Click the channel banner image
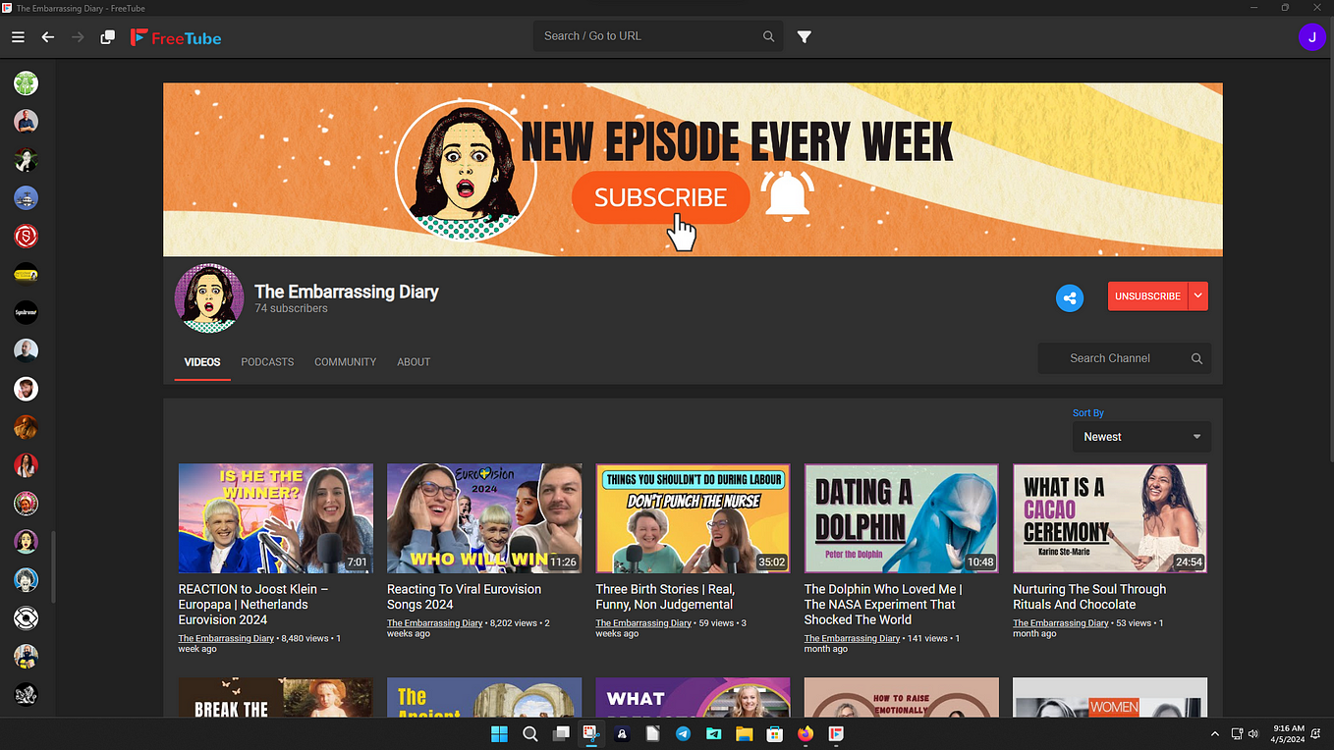Image resolution: width=1334 pixels, height=750 pixels. click(x=693, y=169)
